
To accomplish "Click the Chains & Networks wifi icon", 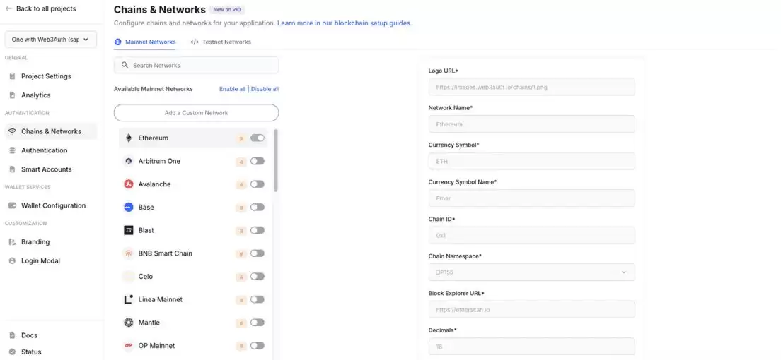I will 12,131.
